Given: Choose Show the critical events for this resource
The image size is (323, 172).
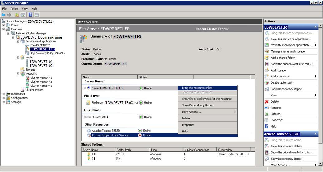Looking at the screenshot, I should [x=208, y=99].
